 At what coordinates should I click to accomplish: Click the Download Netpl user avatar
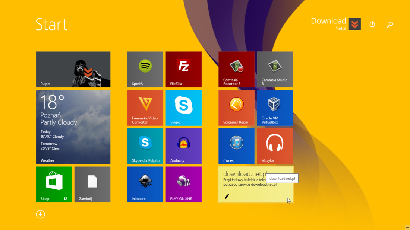[x=355, y=24]
